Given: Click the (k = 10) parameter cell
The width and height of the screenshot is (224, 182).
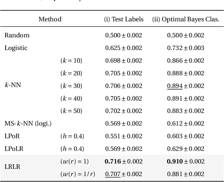Looking at the screenshot, I should 71,60.
